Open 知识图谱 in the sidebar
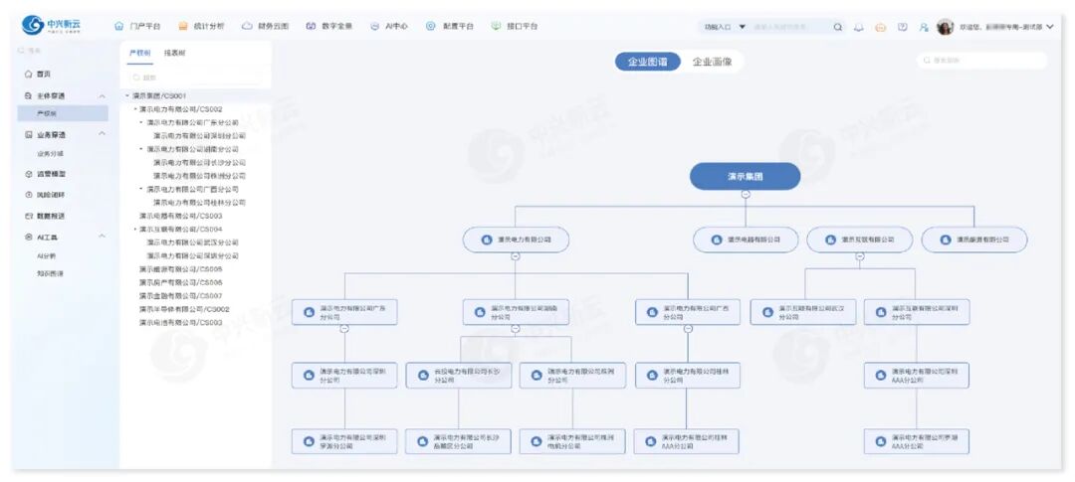Viewport: 1075px width, 482px height. click(x=50, y=273)
